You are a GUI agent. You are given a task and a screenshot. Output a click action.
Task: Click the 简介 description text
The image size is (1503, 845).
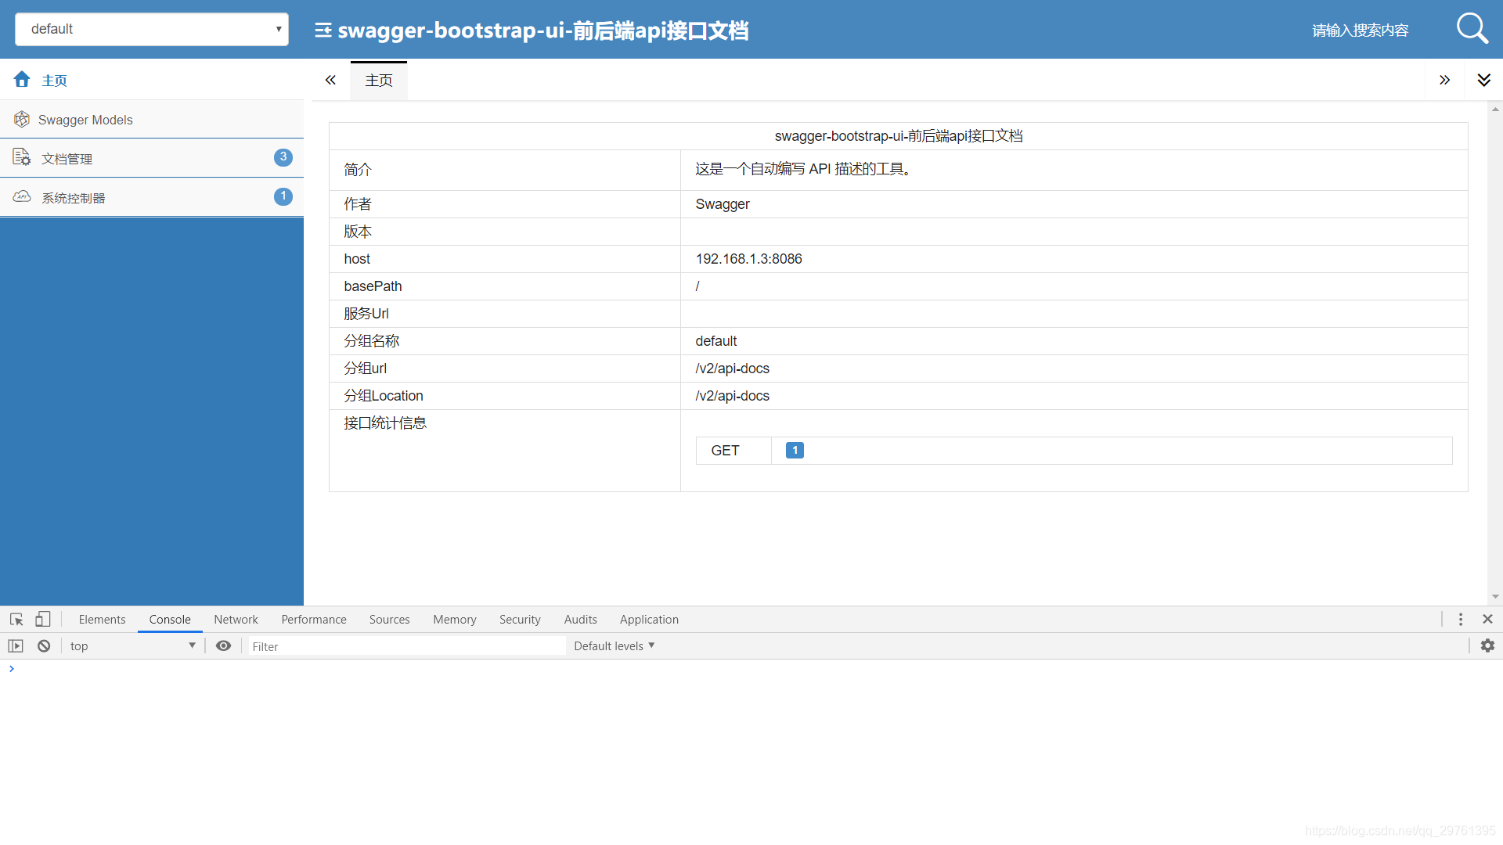coord(804,169)
